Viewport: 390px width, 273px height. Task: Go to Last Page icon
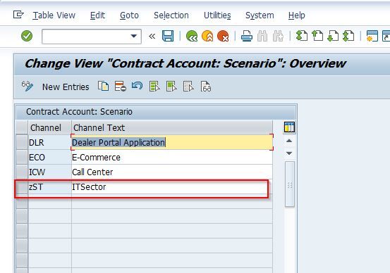coord(348,36)
